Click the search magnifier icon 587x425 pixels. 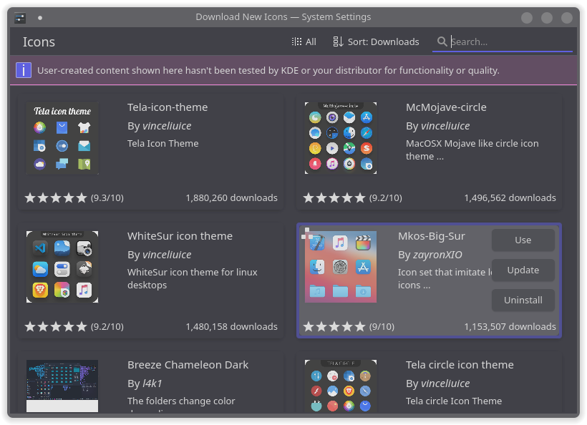(x=442, y=41)
